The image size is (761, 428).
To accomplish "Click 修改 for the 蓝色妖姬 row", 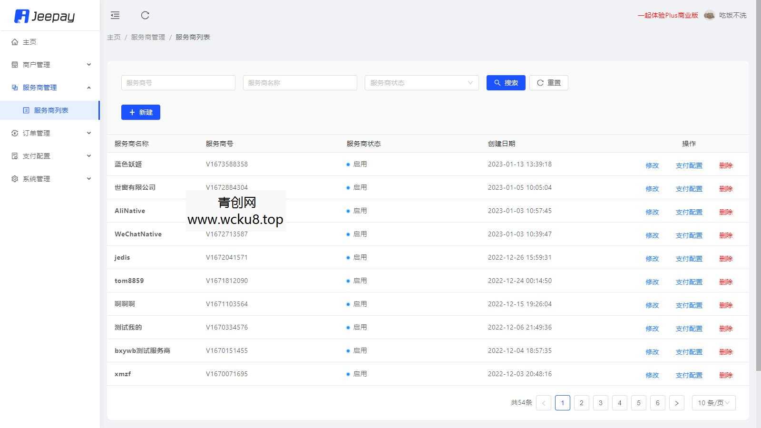I will [652, 165].
